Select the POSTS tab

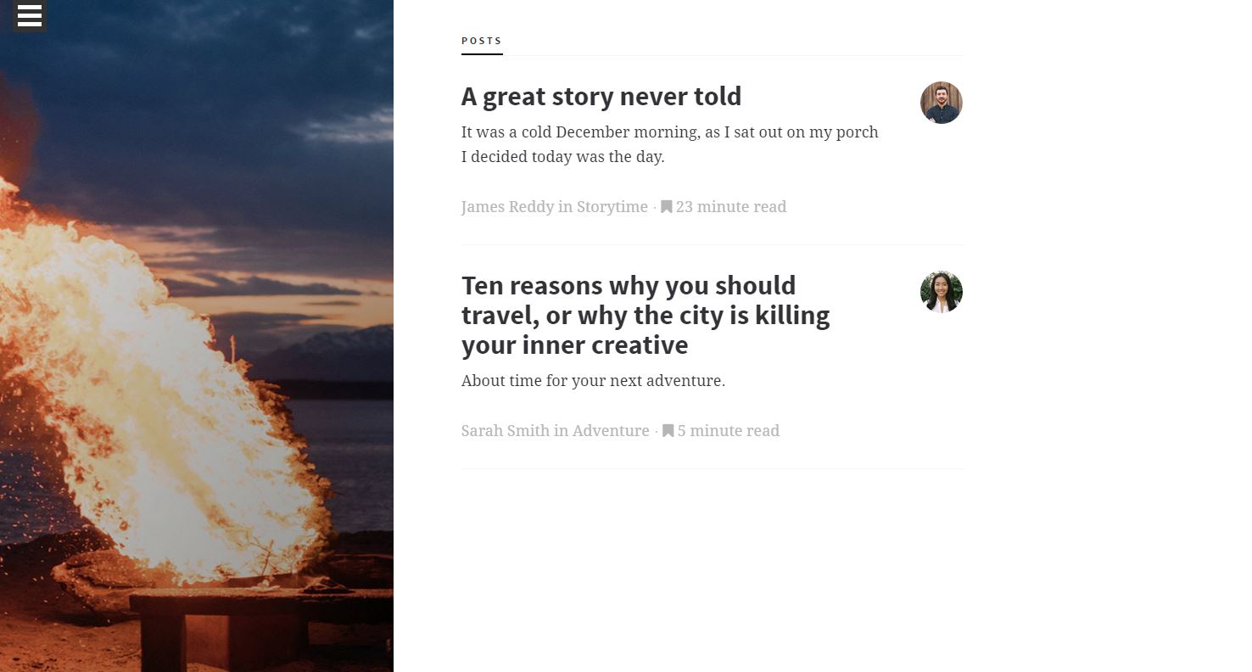click(482, 41)
